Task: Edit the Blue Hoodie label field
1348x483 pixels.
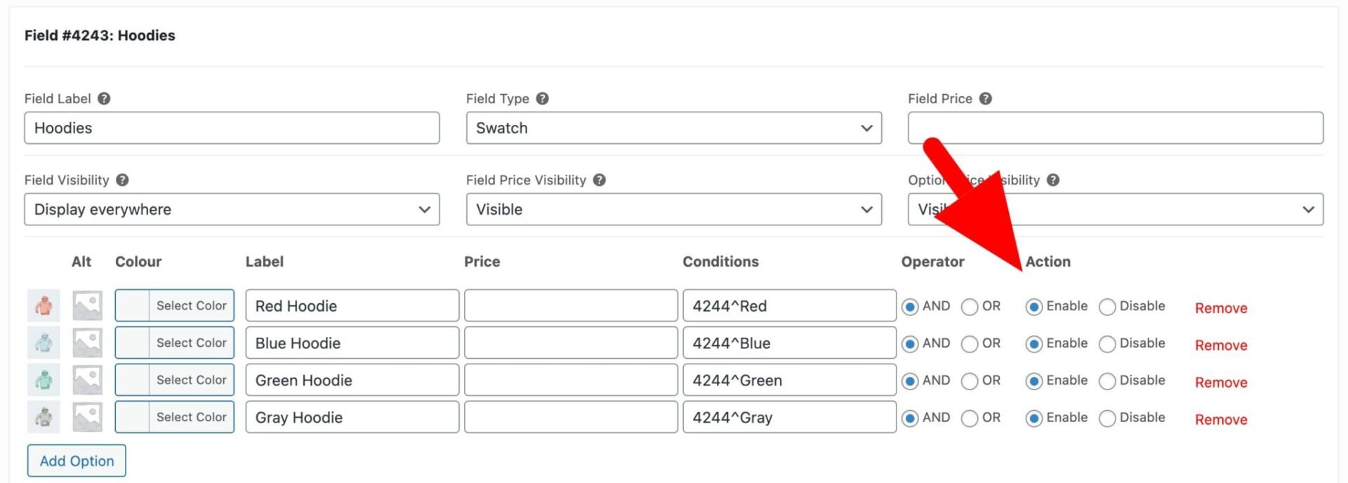Action: [x=352, y=343]
